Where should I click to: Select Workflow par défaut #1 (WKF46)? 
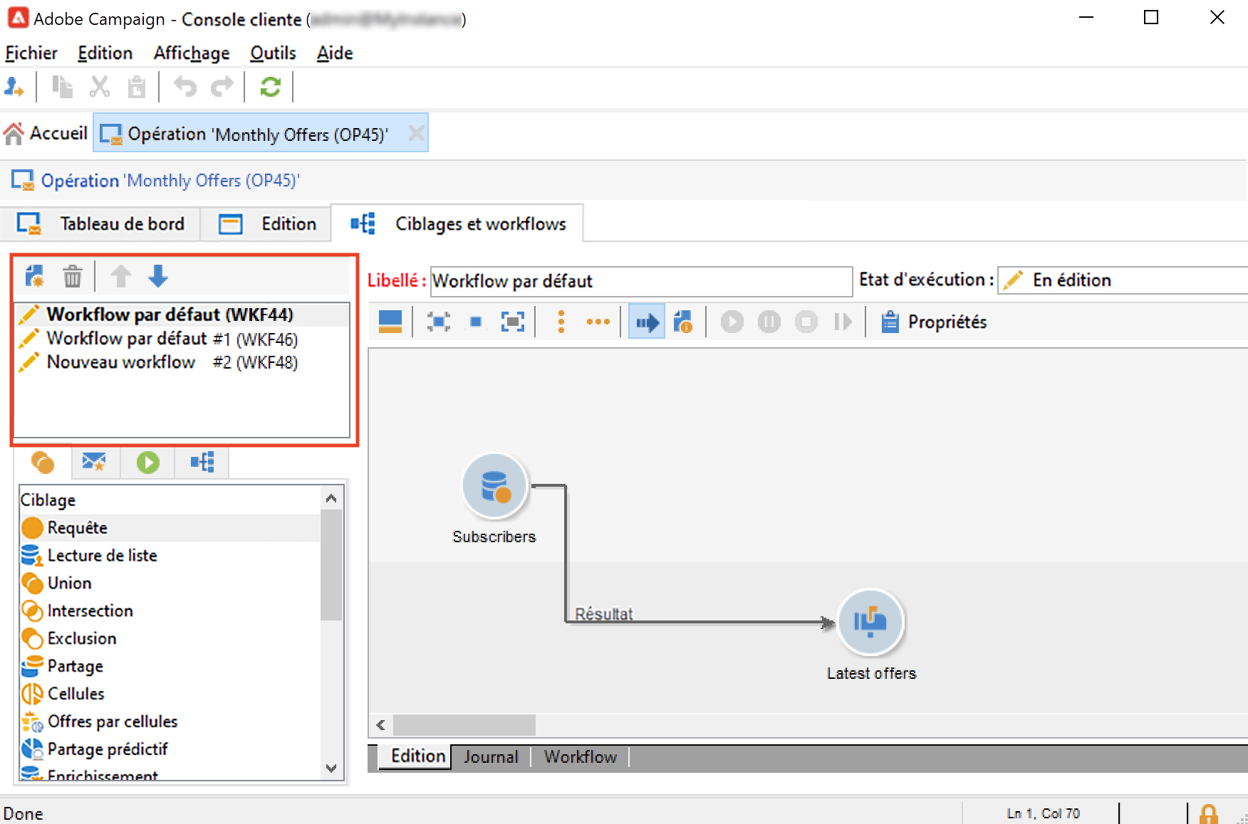point(182,339)
